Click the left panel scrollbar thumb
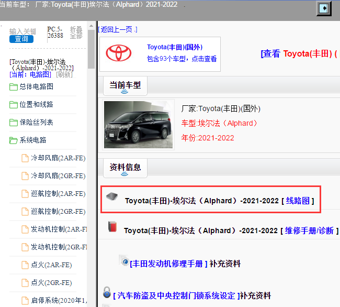The width and height of the screenshot is (340, 307). tap(92, 49)
